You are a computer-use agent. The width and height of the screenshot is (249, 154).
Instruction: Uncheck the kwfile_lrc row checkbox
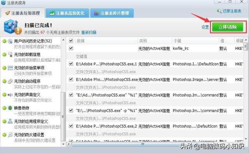point(71,48)
